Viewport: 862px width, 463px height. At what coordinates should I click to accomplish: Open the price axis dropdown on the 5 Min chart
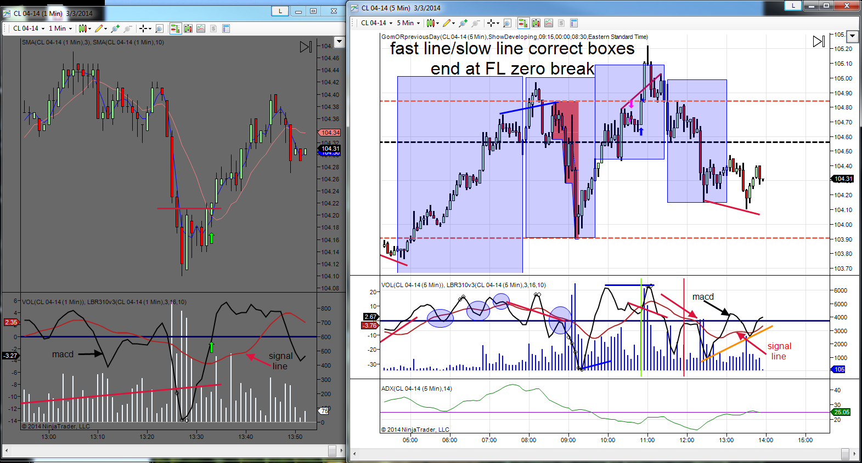click(852, 36)
